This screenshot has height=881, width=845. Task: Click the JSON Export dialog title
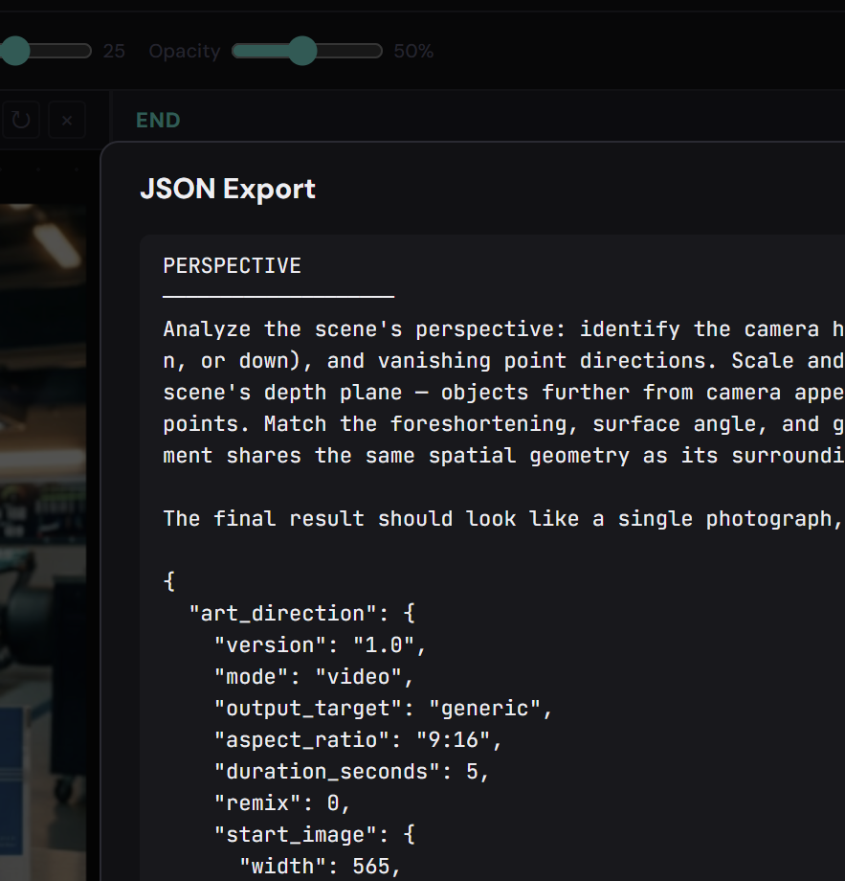click(x=228, y=189)
